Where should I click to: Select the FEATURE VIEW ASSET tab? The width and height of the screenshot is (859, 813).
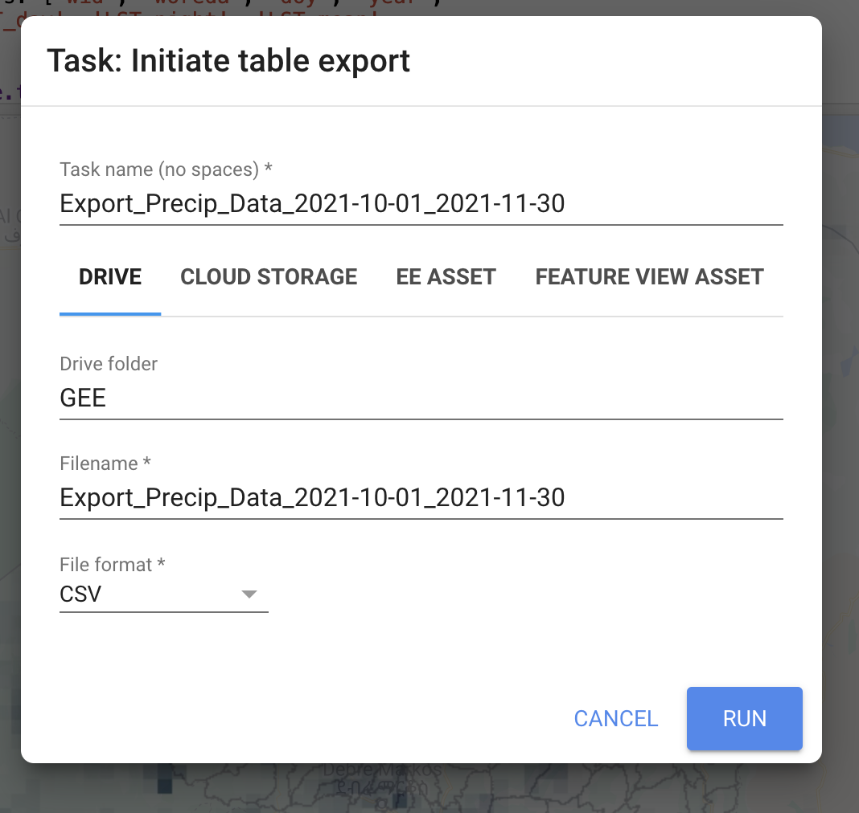tap(648, 276)
